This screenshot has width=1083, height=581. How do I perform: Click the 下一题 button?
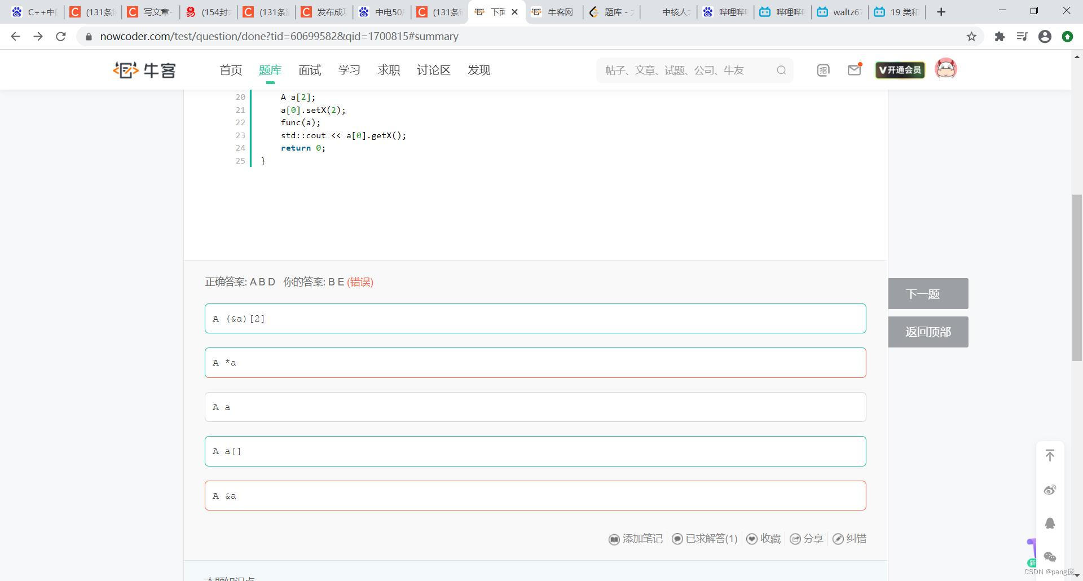click(x=928, y=293)
